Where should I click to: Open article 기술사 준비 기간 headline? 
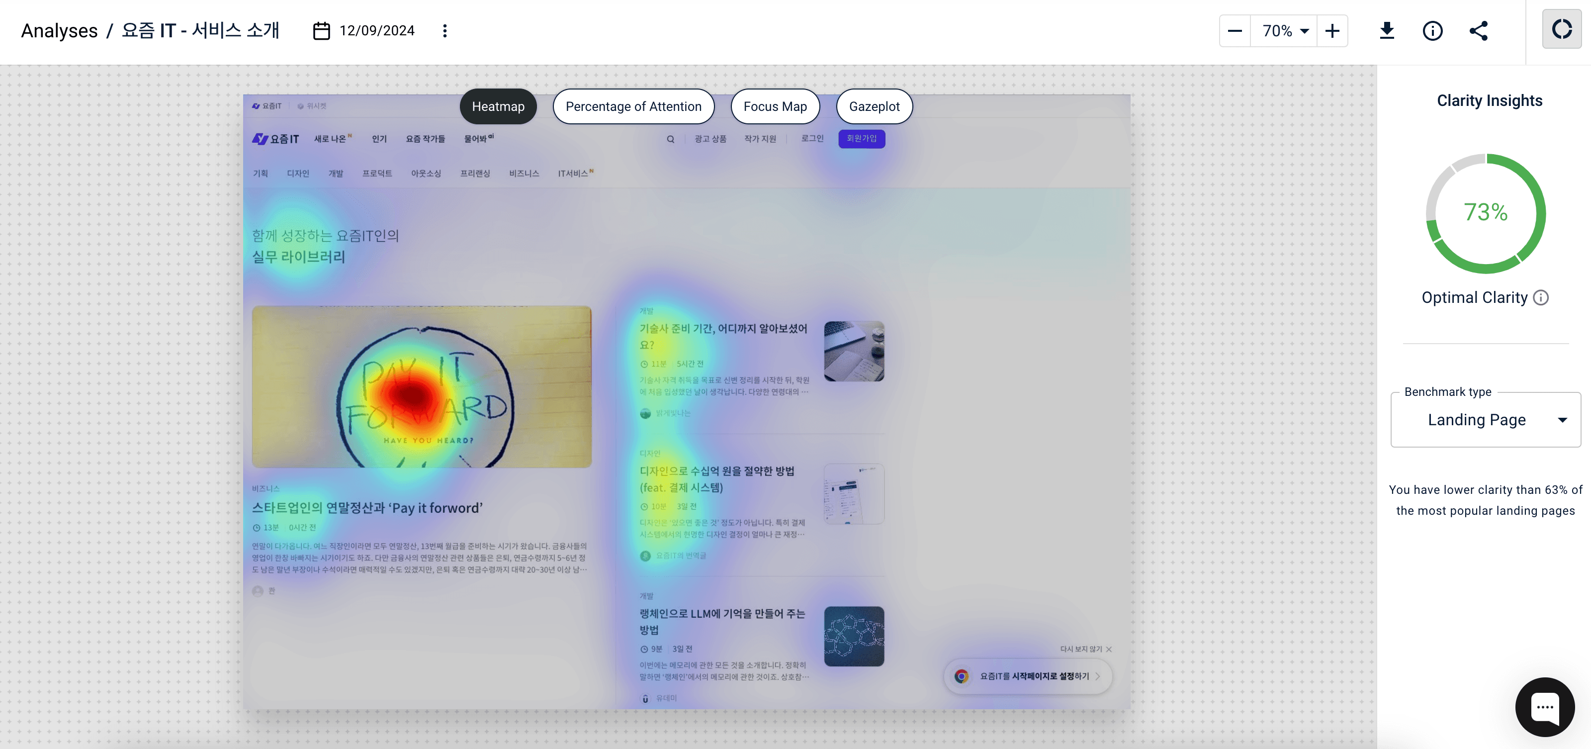(723, 337)
